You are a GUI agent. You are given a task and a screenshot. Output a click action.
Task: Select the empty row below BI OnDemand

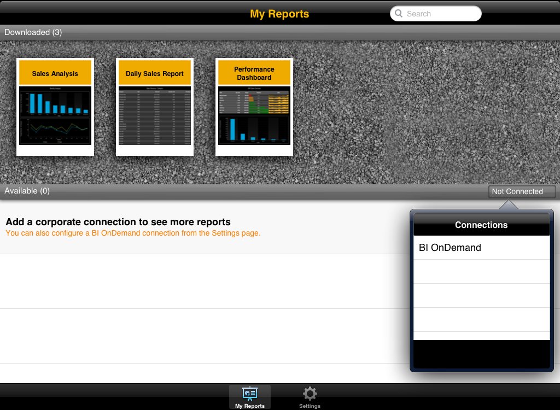[x=481, y=271]
